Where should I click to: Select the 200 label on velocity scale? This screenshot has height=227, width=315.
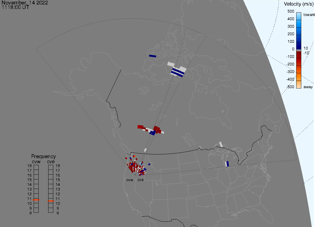pyautogui.click(x=291, y=34)
